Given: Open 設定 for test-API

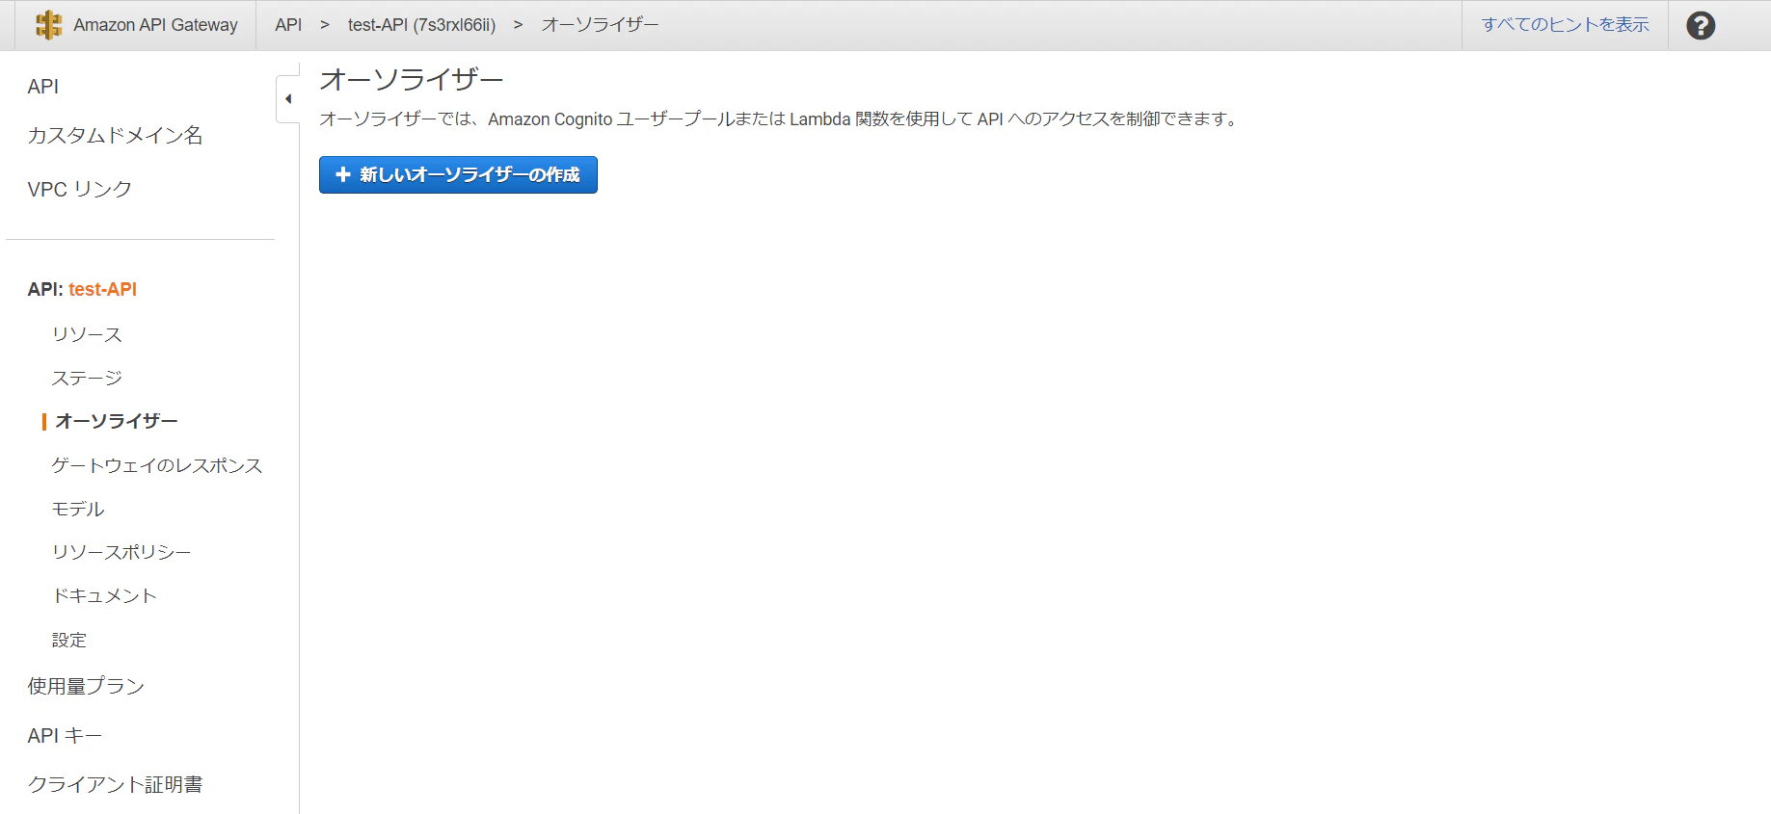Looking at the screenshot, I should (69, 640).
